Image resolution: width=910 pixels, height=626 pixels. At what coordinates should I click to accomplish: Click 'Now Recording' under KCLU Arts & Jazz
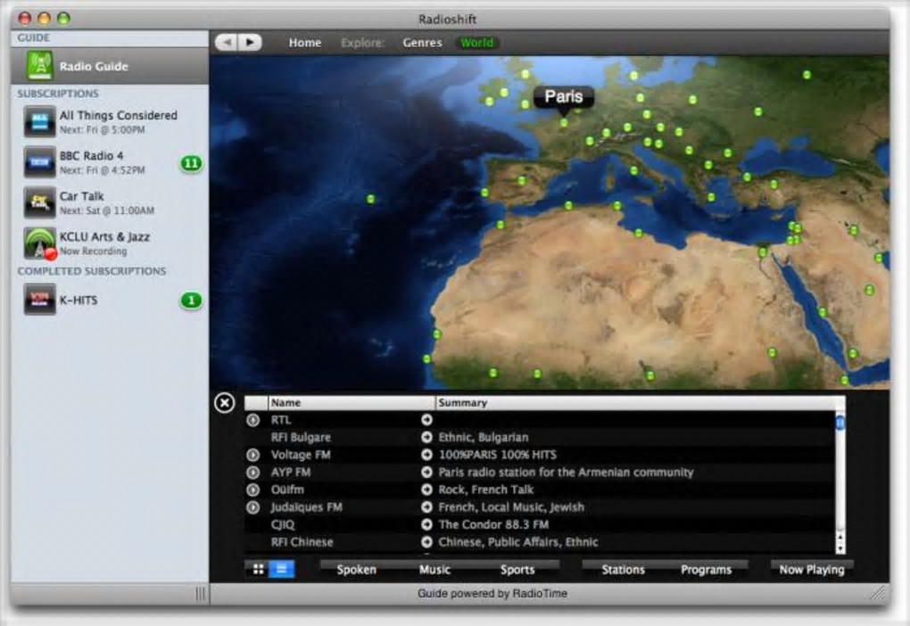[x=93, y=251]
